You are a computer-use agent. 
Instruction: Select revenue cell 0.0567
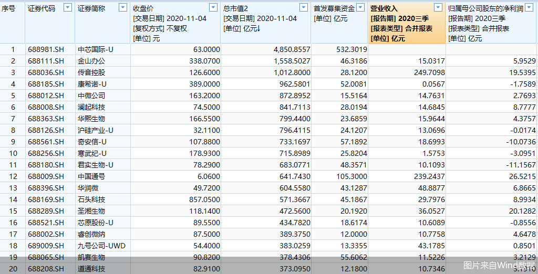tap(407, 84)
